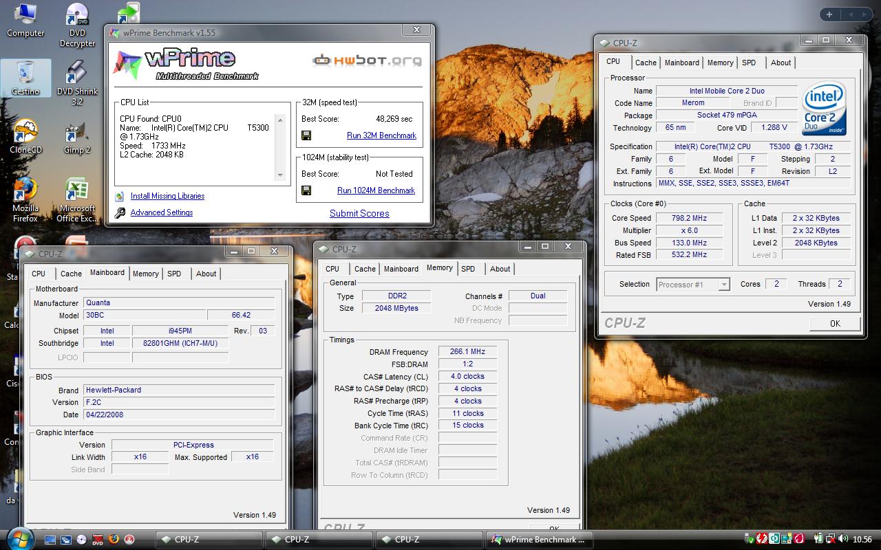Click the hwbot.org logo in wPrime
The height and width of the screenshot is (550, 881).
tap(367, 60)
